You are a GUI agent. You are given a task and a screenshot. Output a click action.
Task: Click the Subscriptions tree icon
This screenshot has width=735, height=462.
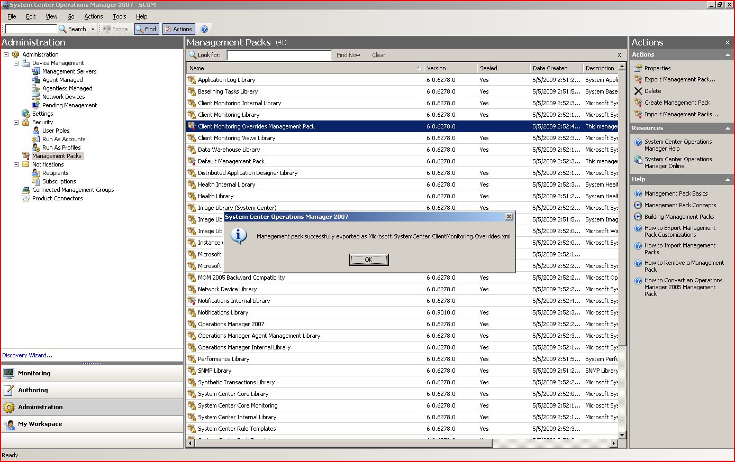tap(36, 181)
